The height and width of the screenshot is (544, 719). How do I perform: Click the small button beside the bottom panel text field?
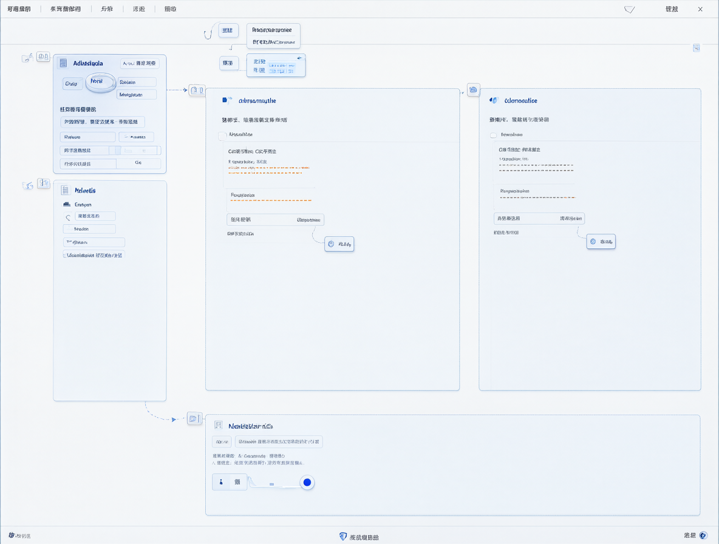pyautogui.click(x=222, y=442)
